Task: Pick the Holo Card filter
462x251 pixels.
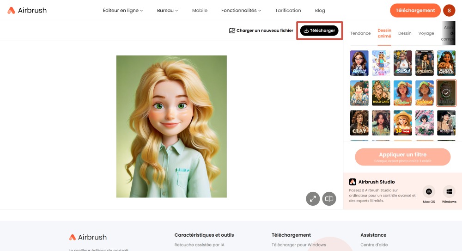Action: pos(381,93)
